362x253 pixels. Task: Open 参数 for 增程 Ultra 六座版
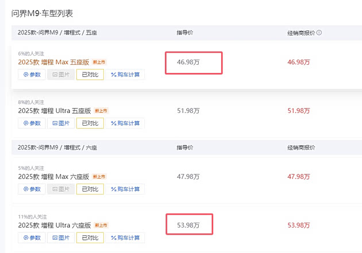point(32,238)
